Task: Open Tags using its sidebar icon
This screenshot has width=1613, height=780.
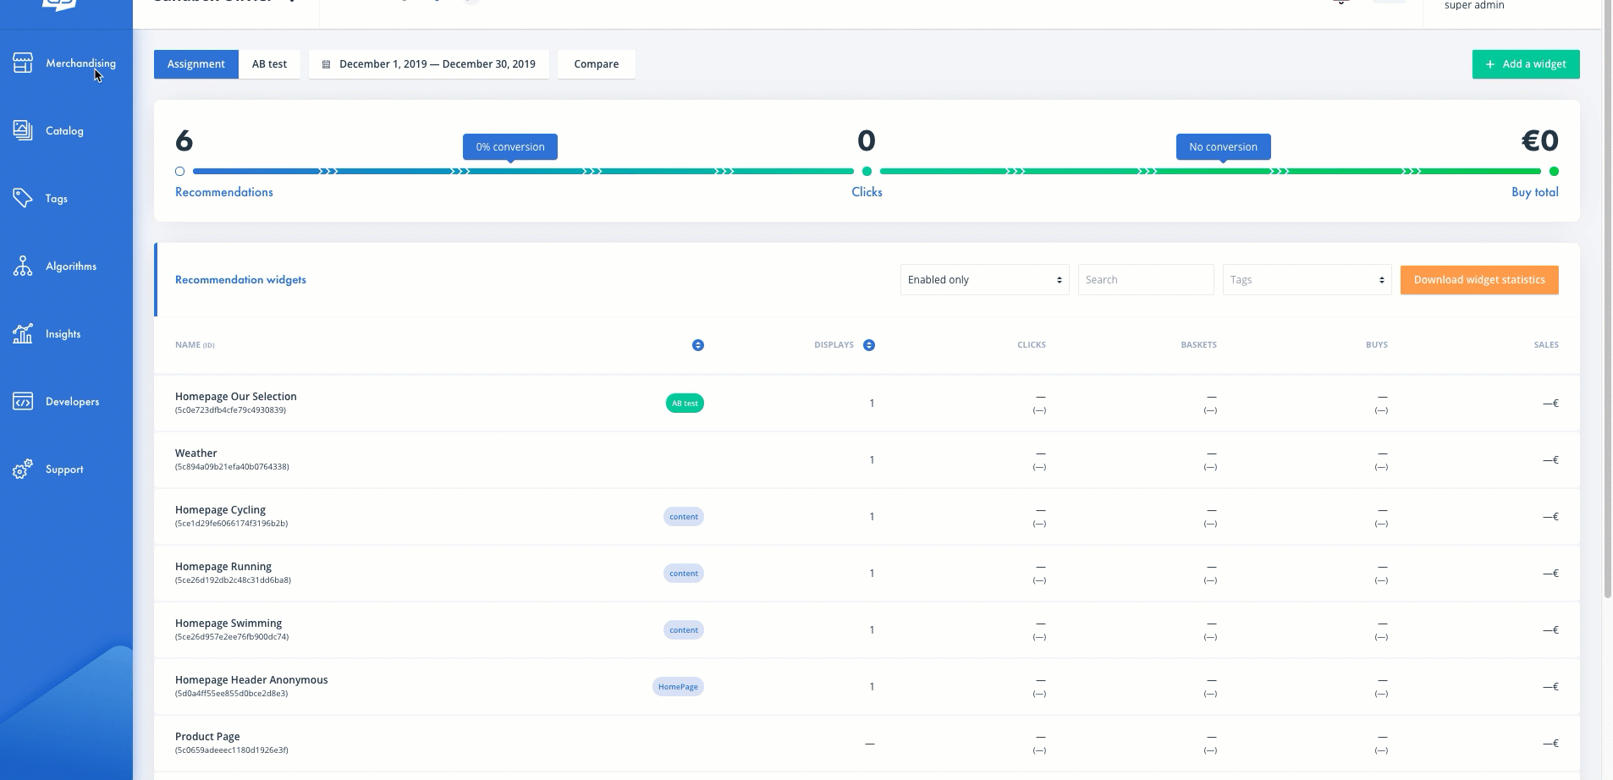Action: point(23,198)
